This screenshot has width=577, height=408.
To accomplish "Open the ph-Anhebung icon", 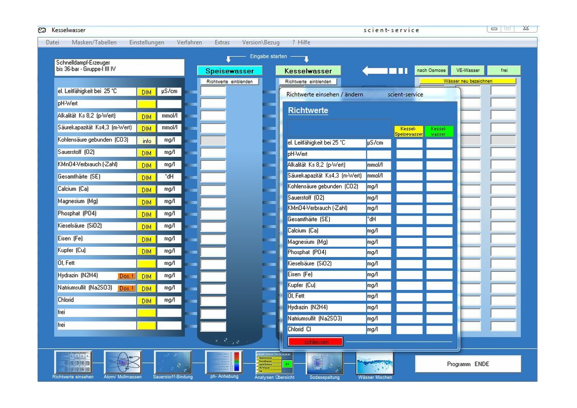I will pos(224,362).
